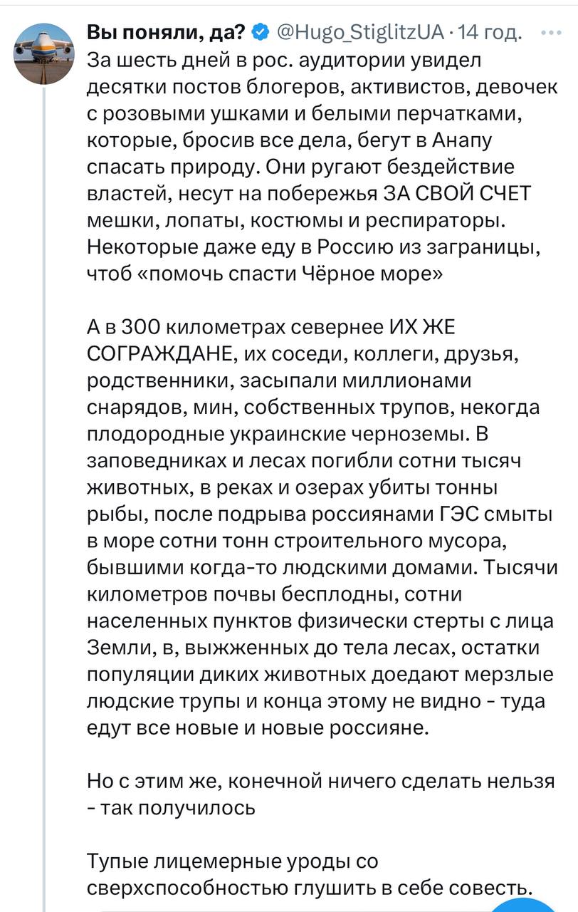Open the airplane profile avatar
The image size is (578, 912).
coord(43,52)
